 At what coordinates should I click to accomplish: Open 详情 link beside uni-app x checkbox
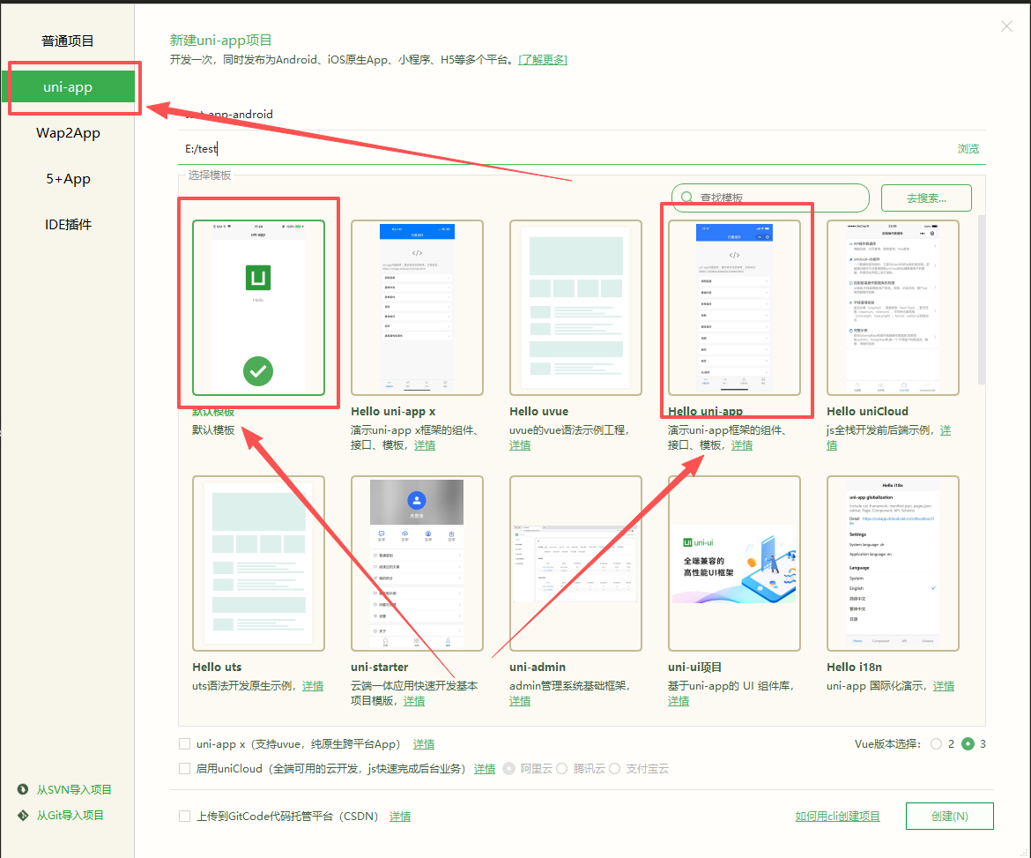coord(424,744)
